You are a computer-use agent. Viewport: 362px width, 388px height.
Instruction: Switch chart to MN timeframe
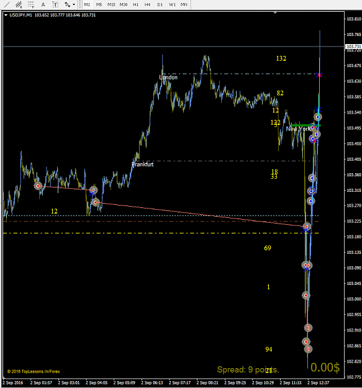click(x=184, y=4)
